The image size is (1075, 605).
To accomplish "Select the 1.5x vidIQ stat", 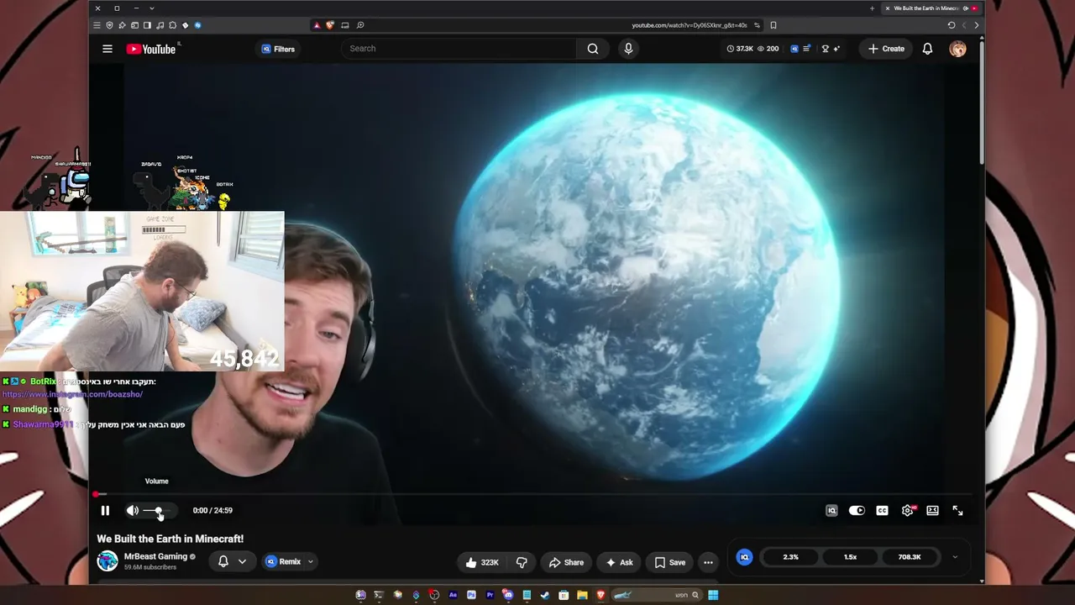I will pyautogui.click(x=850, y=556).
